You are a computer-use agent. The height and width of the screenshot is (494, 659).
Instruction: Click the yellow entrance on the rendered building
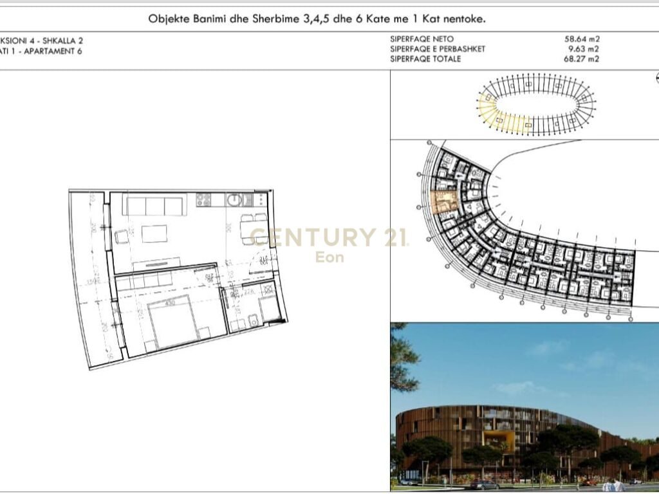pyautogui.click(x=499, y=441)
